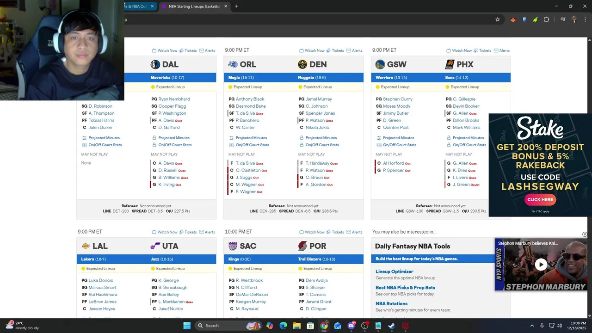This screenshot has height=333, width=592.
Task: Select player Luka Doncic
Action: (x=101, y=280)
